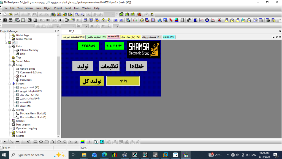Viewport: 282px width, 159px height.
Task: Click the تنظیمات button on canvas
Action: click(x=109, y=66)
